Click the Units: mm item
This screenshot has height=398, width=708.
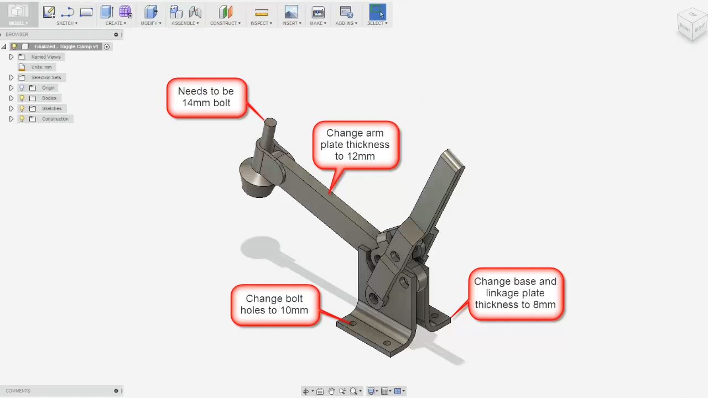coord(41,67)
